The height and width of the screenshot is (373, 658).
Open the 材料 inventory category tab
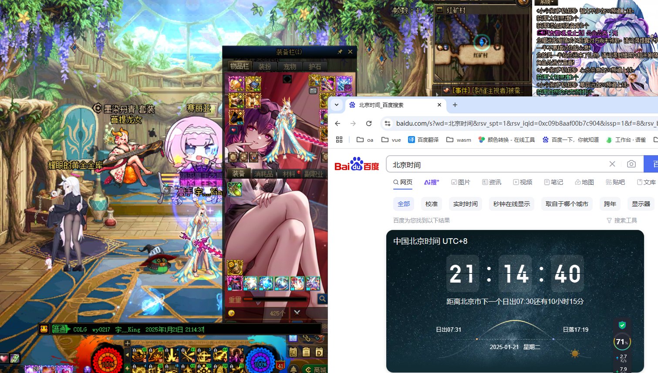[x=289, y=173]
